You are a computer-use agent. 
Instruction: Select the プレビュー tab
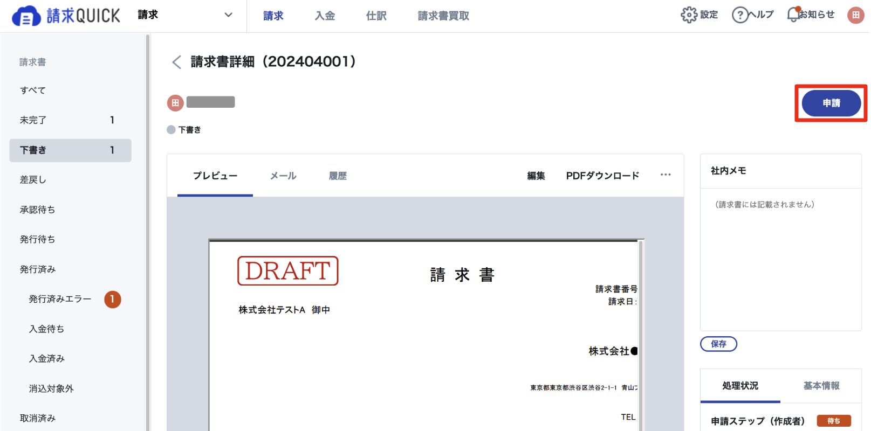[215, 176]
